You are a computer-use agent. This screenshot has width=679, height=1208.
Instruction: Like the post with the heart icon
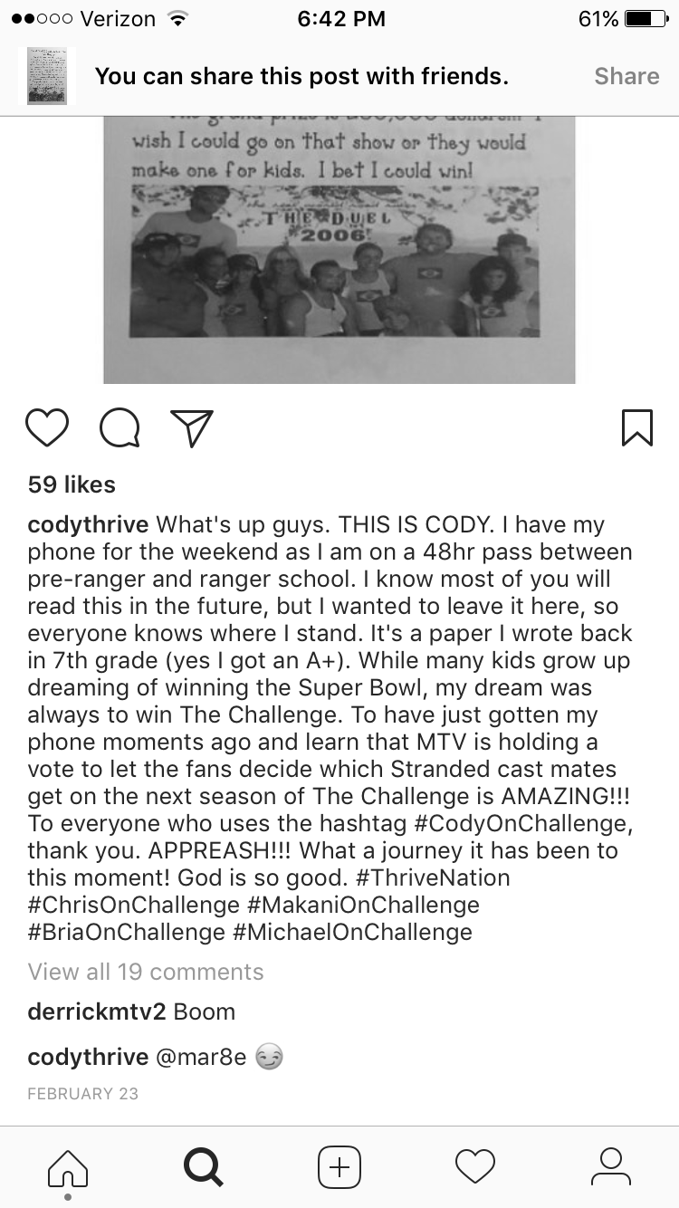pos(47,427)
